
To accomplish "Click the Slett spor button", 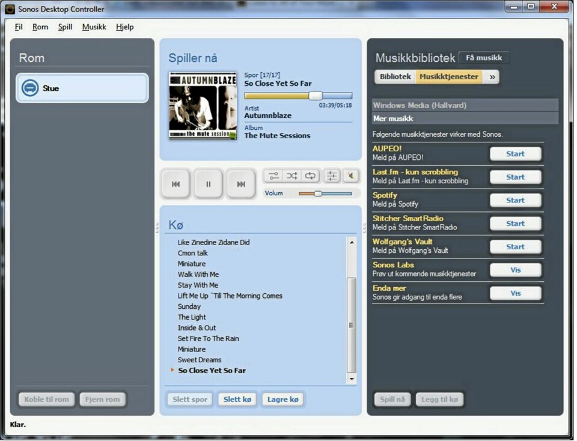I will click(x=190, y=400).
